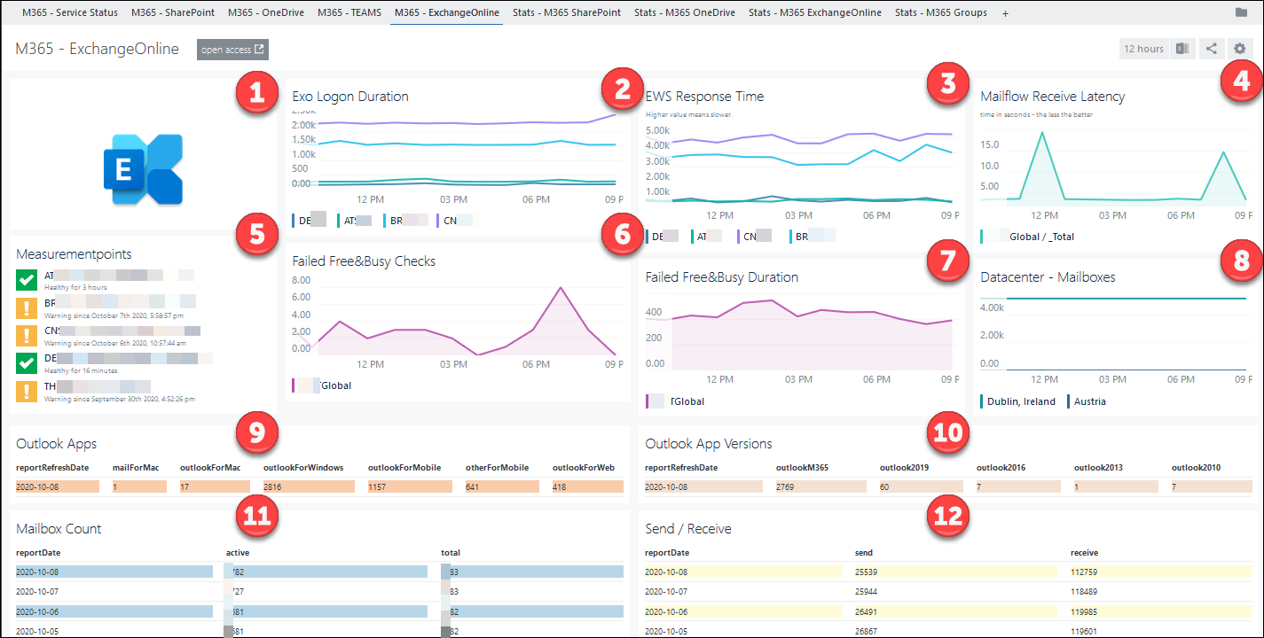
Task: Open dashboard settings with the gear icon
Action: point(1240,49)
